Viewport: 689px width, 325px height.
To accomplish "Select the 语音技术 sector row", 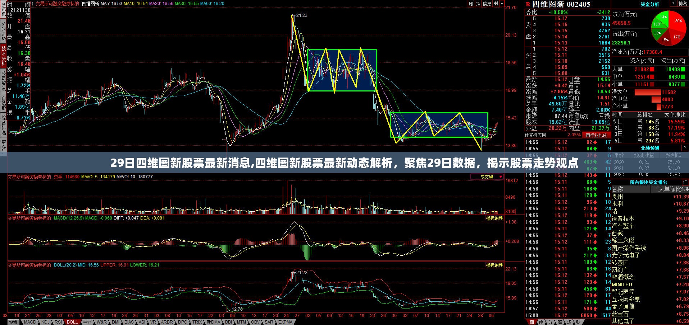I will (650, 218).
